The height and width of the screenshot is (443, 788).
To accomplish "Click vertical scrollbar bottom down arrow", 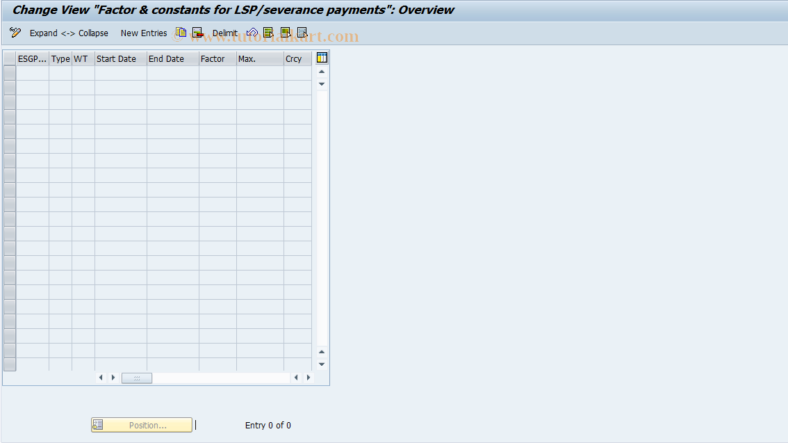I will 322,364.
